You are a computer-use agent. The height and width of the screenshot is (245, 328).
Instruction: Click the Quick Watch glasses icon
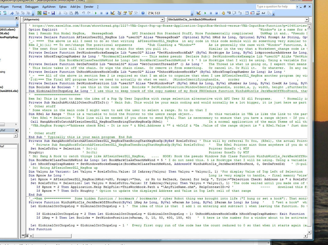tap(264, 13)
